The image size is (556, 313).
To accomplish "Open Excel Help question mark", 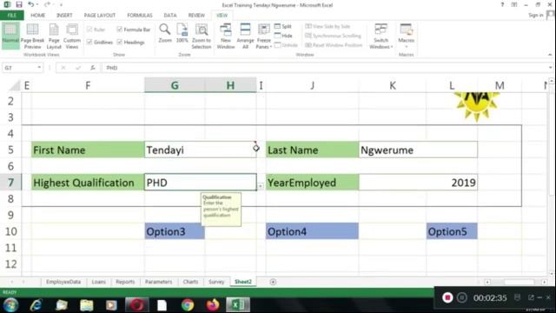I will [502, 4].
